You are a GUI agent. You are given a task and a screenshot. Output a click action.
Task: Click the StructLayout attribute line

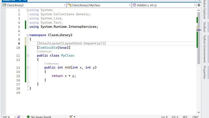[x=71, y=43]
